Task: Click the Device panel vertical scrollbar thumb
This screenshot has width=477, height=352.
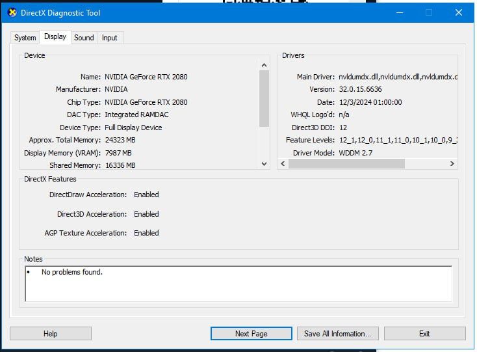Action: [x=264, y=98]
